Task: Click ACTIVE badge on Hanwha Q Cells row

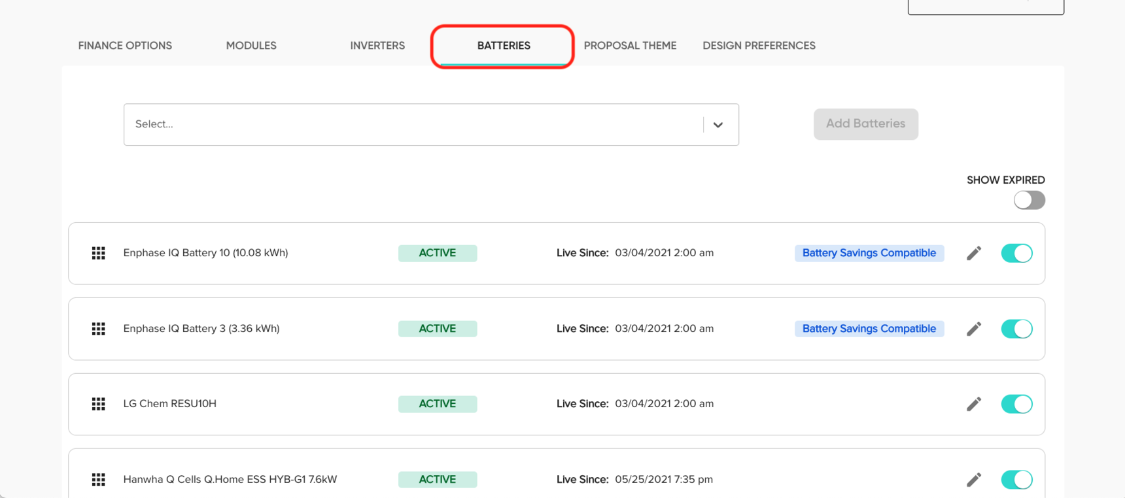Action: pos(438,480)
